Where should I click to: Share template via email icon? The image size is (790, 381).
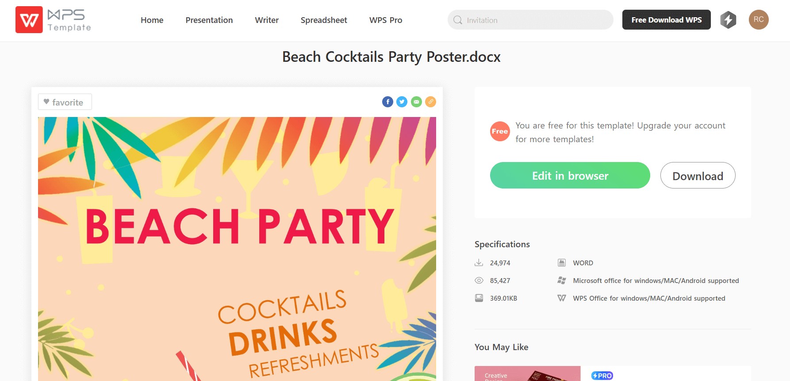pos(416,102)
